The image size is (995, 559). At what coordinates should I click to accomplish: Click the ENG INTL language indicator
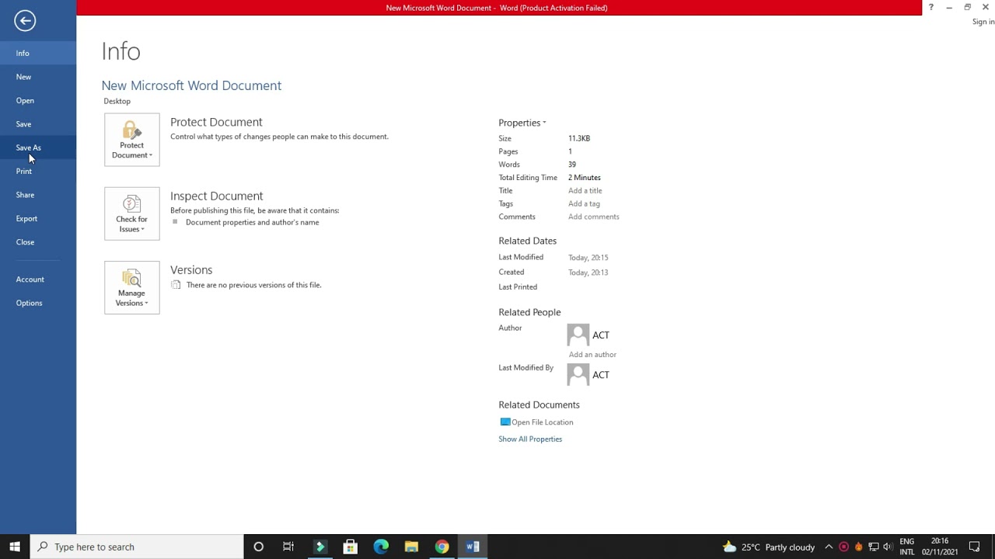tap(906, 547)
